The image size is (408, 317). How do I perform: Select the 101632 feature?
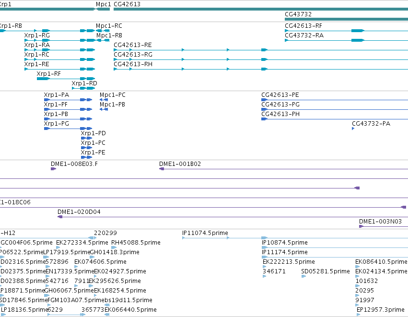coord(367,281)
